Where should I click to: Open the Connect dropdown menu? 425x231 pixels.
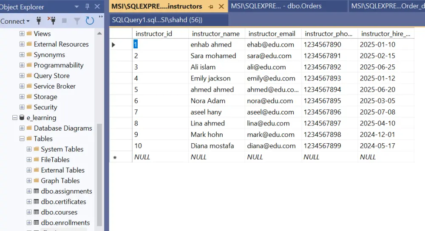[x=15, y=21]
